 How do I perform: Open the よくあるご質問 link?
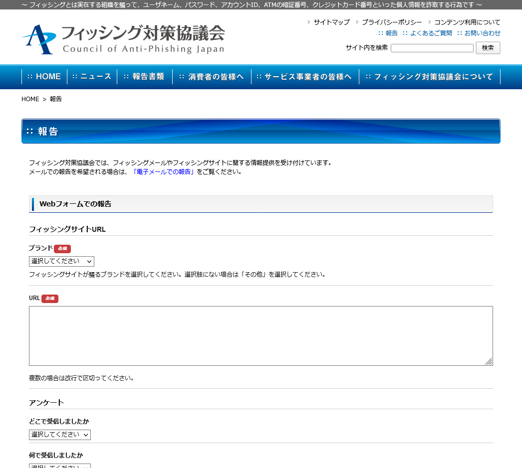tap(431, 33)
